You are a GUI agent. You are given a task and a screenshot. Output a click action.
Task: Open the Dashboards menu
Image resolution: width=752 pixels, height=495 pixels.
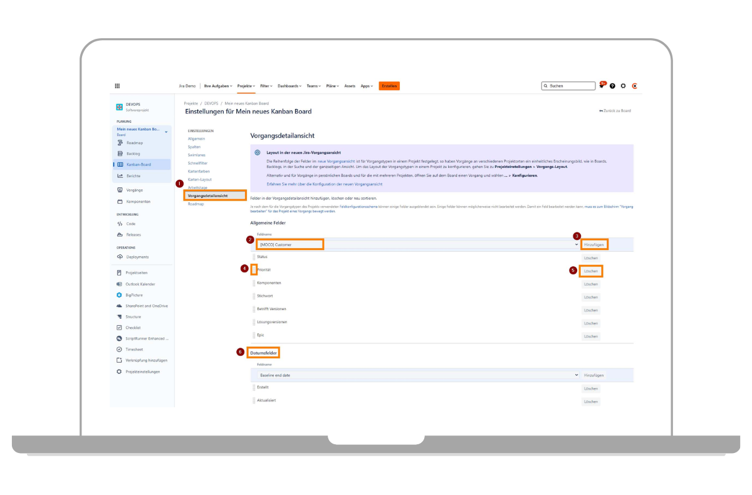pos(289,86)
